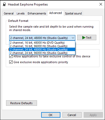Toggle Allow applications to take exclusive control

coord(11,56)
